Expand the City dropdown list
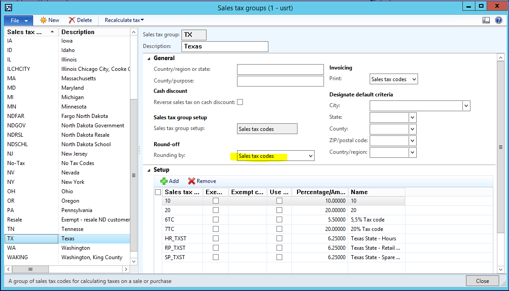 pos(466,106)
